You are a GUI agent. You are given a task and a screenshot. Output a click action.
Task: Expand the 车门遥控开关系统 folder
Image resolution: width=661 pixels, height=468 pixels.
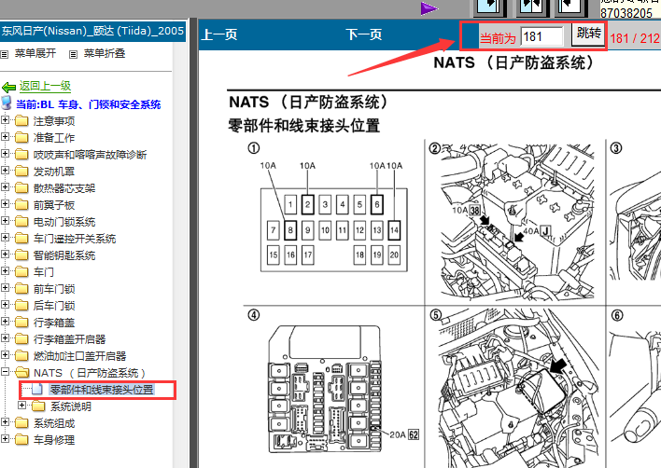pyautogui.click(x=5, y=238)
